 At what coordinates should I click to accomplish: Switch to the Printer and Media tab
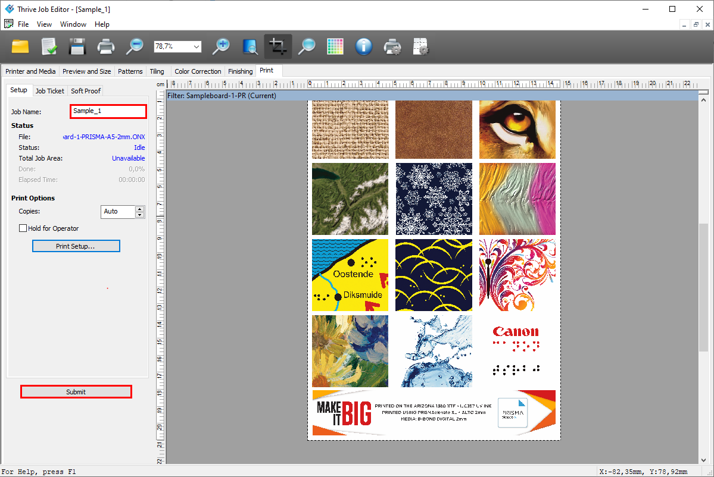tap(30, 71)
